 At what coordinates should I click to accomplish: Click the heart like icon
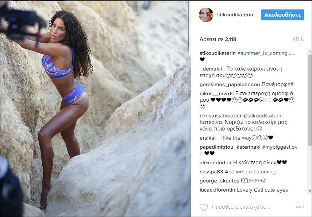(204, 207)
